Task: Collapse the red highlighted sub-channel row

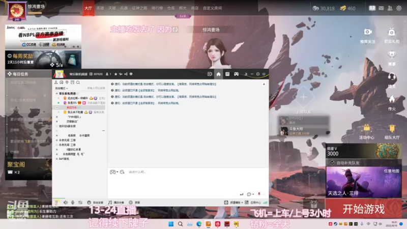Action: click(x=57, y=107)
